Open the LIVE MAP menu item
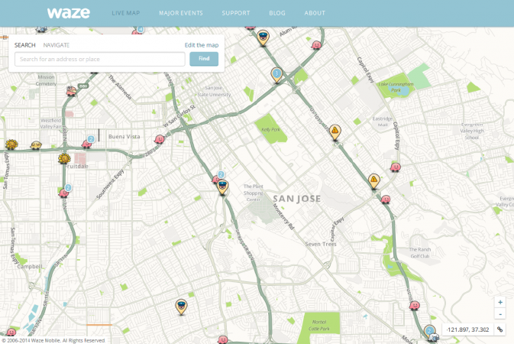 coord(126,13)
